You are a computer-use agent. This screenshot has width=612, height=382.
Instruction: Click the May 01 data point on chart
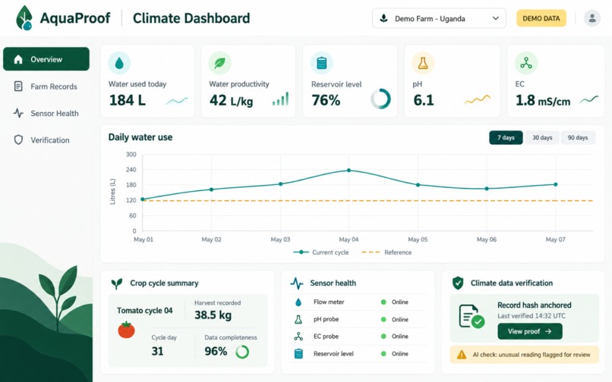[x=143, y=199]
